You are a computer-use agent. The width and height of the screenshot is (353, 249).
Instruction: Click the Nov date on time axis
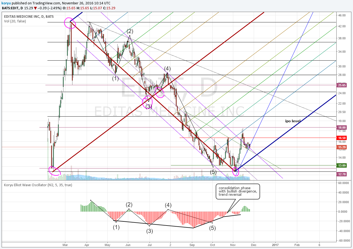click(x=233, y=245)
